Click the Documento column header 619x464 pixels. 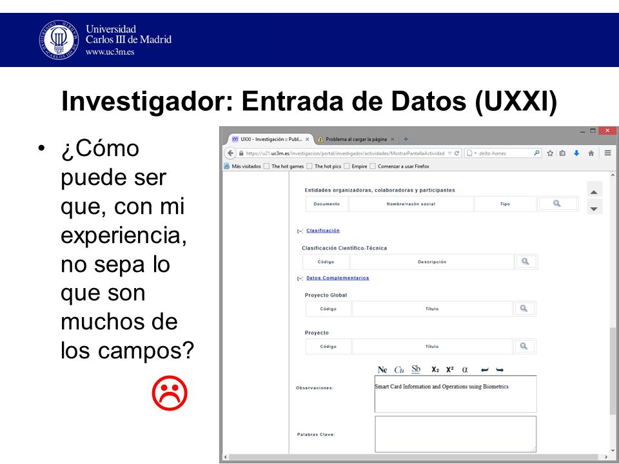(x=326, y=204)
